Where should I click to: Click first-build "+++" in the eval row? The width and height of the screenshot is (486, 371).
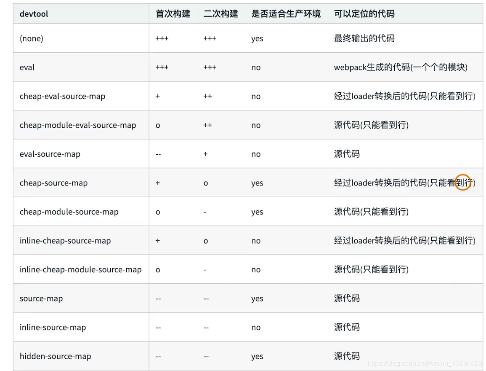[162, 67]
